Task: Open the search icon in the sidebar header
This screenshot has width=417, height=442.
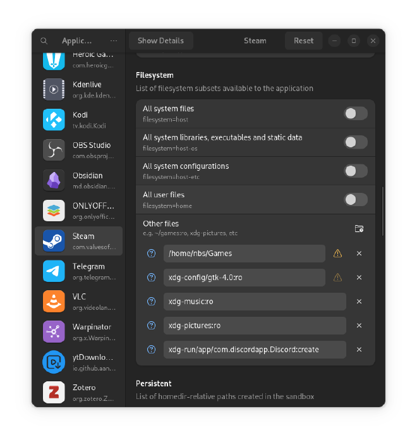Action: point(44,41)
